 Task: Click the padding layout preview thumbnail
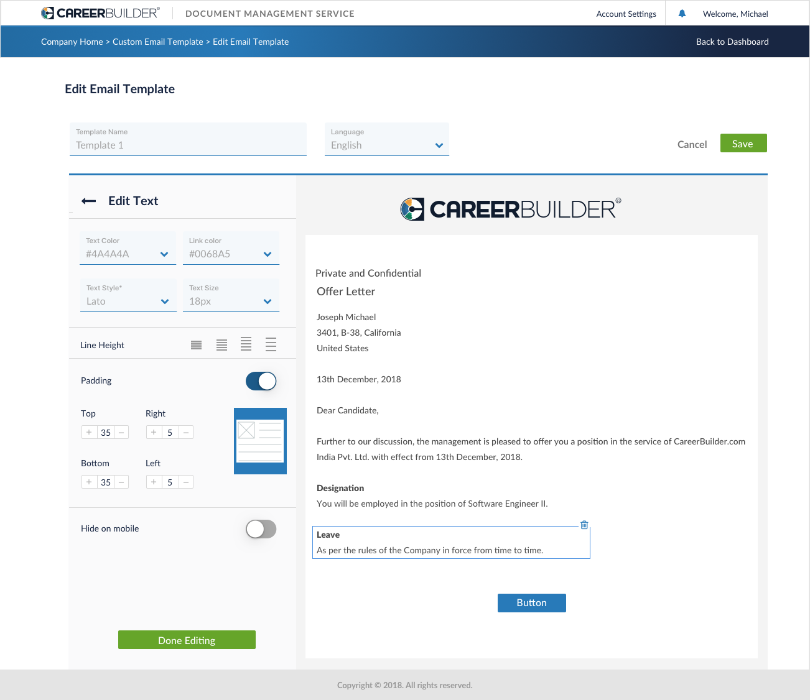pyautogui.click(x=260, y=441)
